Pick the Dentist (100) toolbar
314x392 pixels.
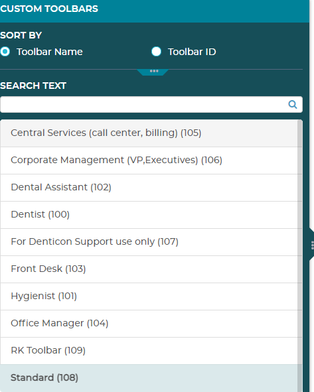(x=149, y=215)
